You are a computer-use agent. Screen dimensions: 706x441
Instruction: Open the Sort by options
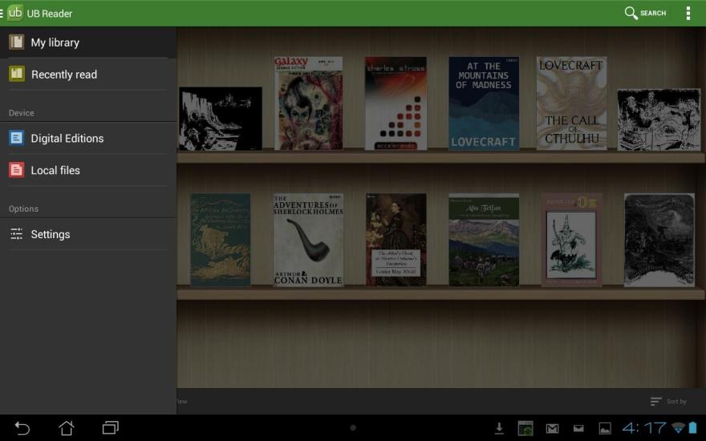click(x=668, y=401)
